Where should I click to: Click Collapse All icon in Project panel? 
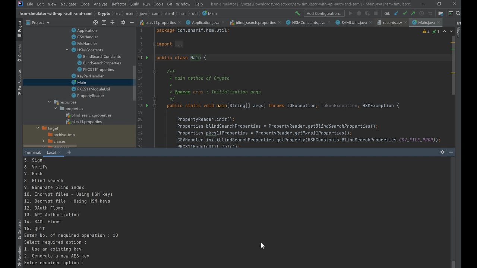point(113,22)
